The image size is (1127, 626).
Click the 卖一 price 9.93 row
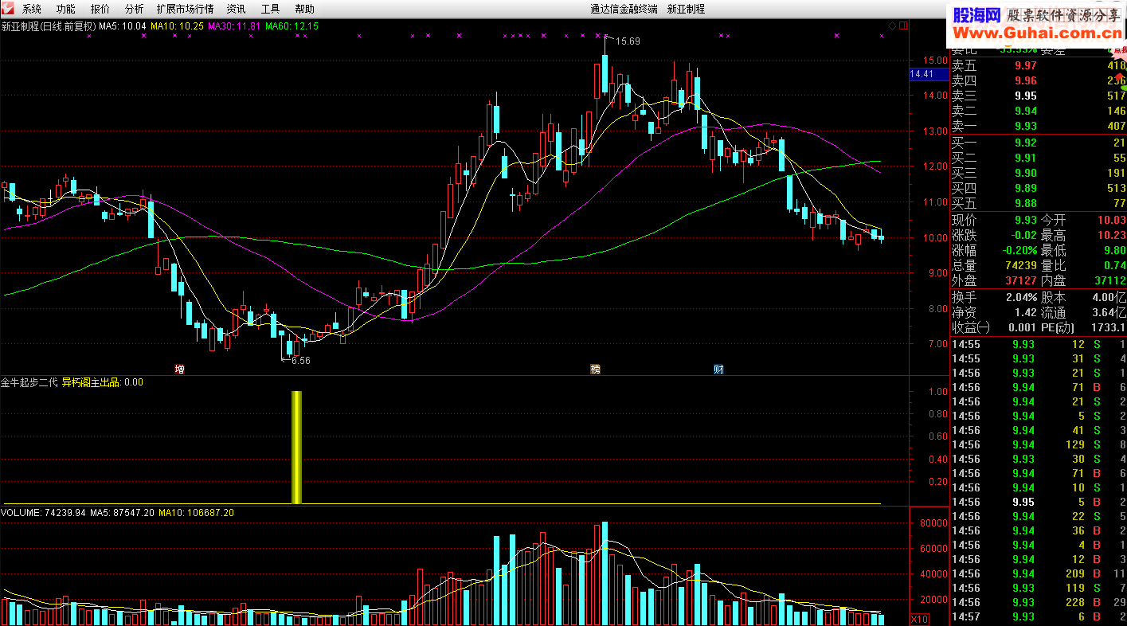[1039, 126]
